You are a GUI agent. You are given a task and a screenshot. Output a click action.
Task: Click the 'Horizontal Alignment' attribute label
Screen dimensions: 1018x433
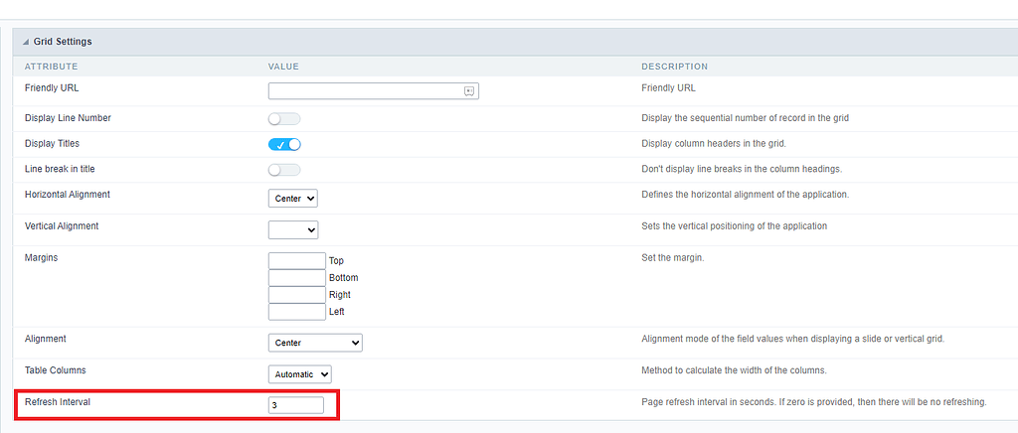pos(68,195)
